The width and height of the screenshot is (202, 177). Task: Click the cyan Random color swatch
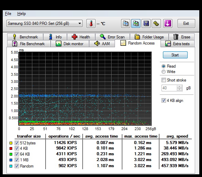11,166
